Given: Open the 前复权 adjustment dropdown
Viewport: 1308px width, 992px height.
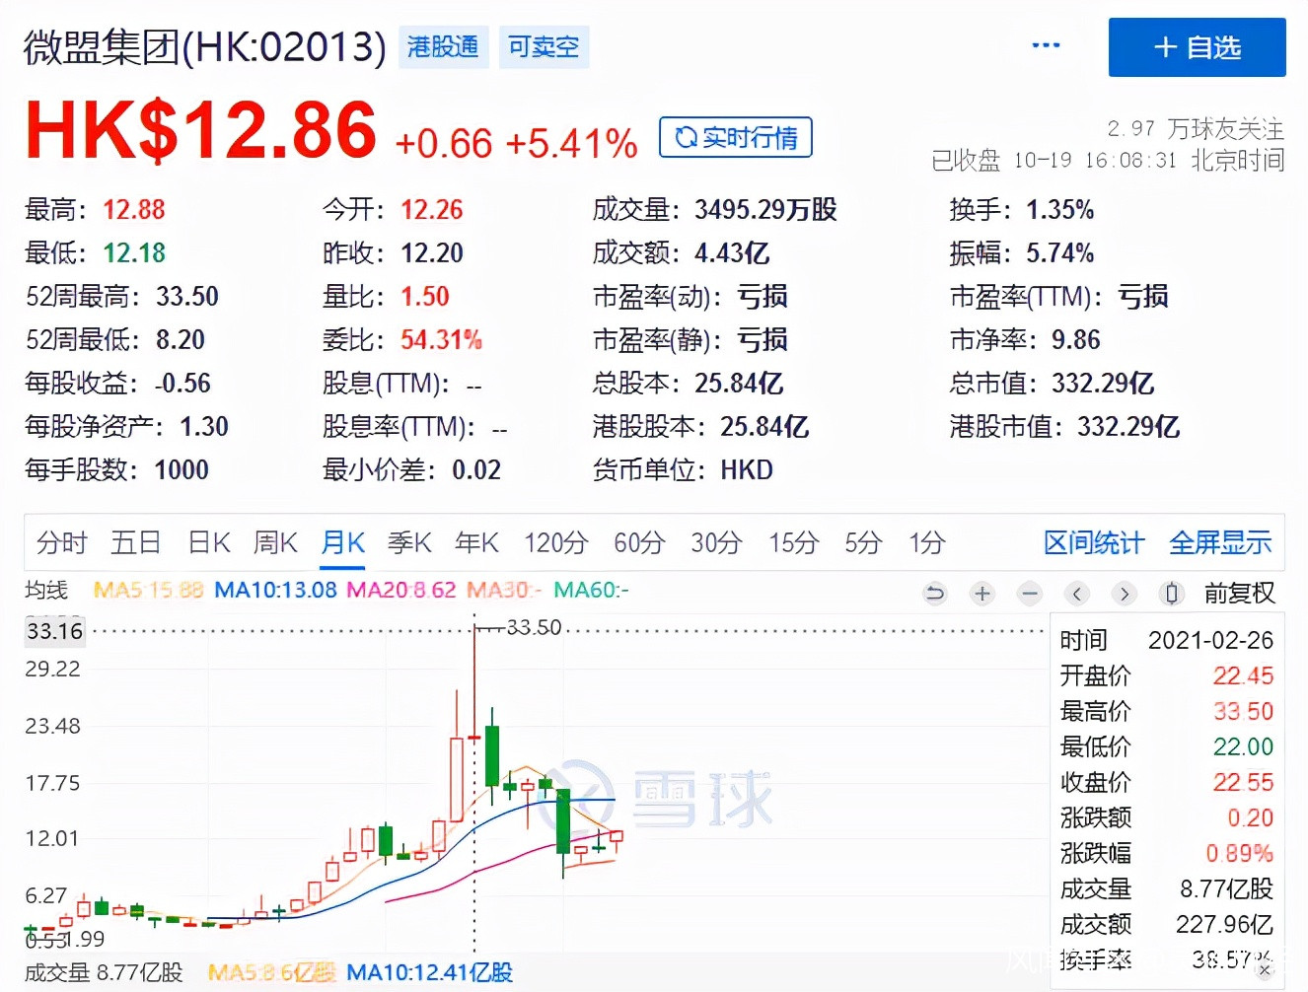Looking at the screenshot, I should point(1239,594).
